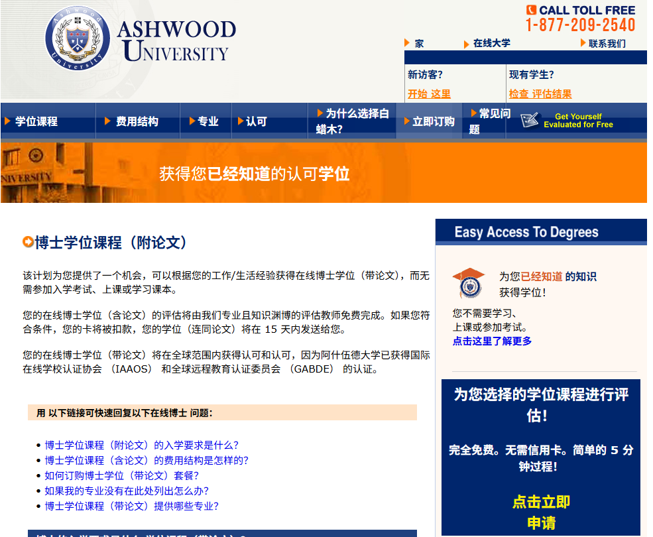Click the 开始 这里 link for new visitors
This screenshot has width=653, height=537.
[429, 94]
